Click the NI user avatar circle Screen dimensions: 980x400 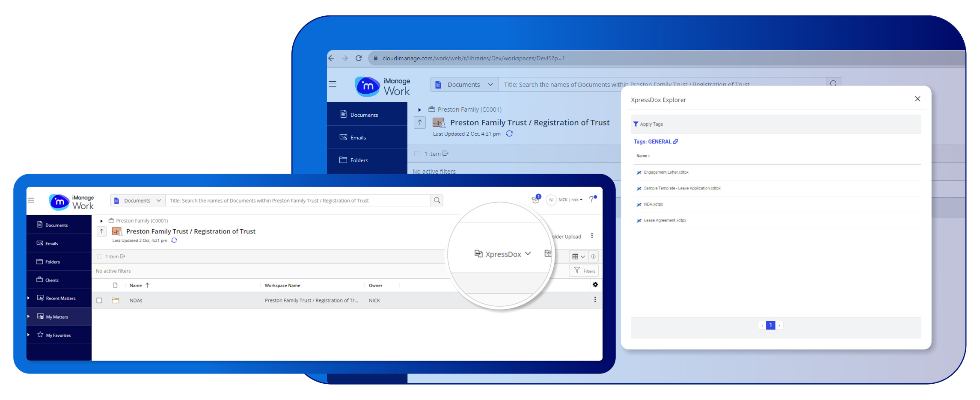pyautogui.click(x=551, y=200)
